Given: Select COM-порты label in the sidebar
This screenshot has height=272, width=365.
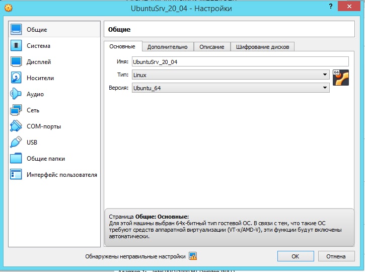Looking at the screenshot, I should (44, 126).
